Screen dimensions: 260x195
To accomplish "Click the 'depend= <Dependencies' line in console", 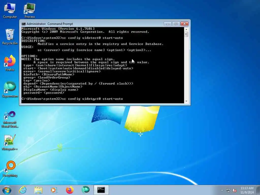I will pos(78,84).
